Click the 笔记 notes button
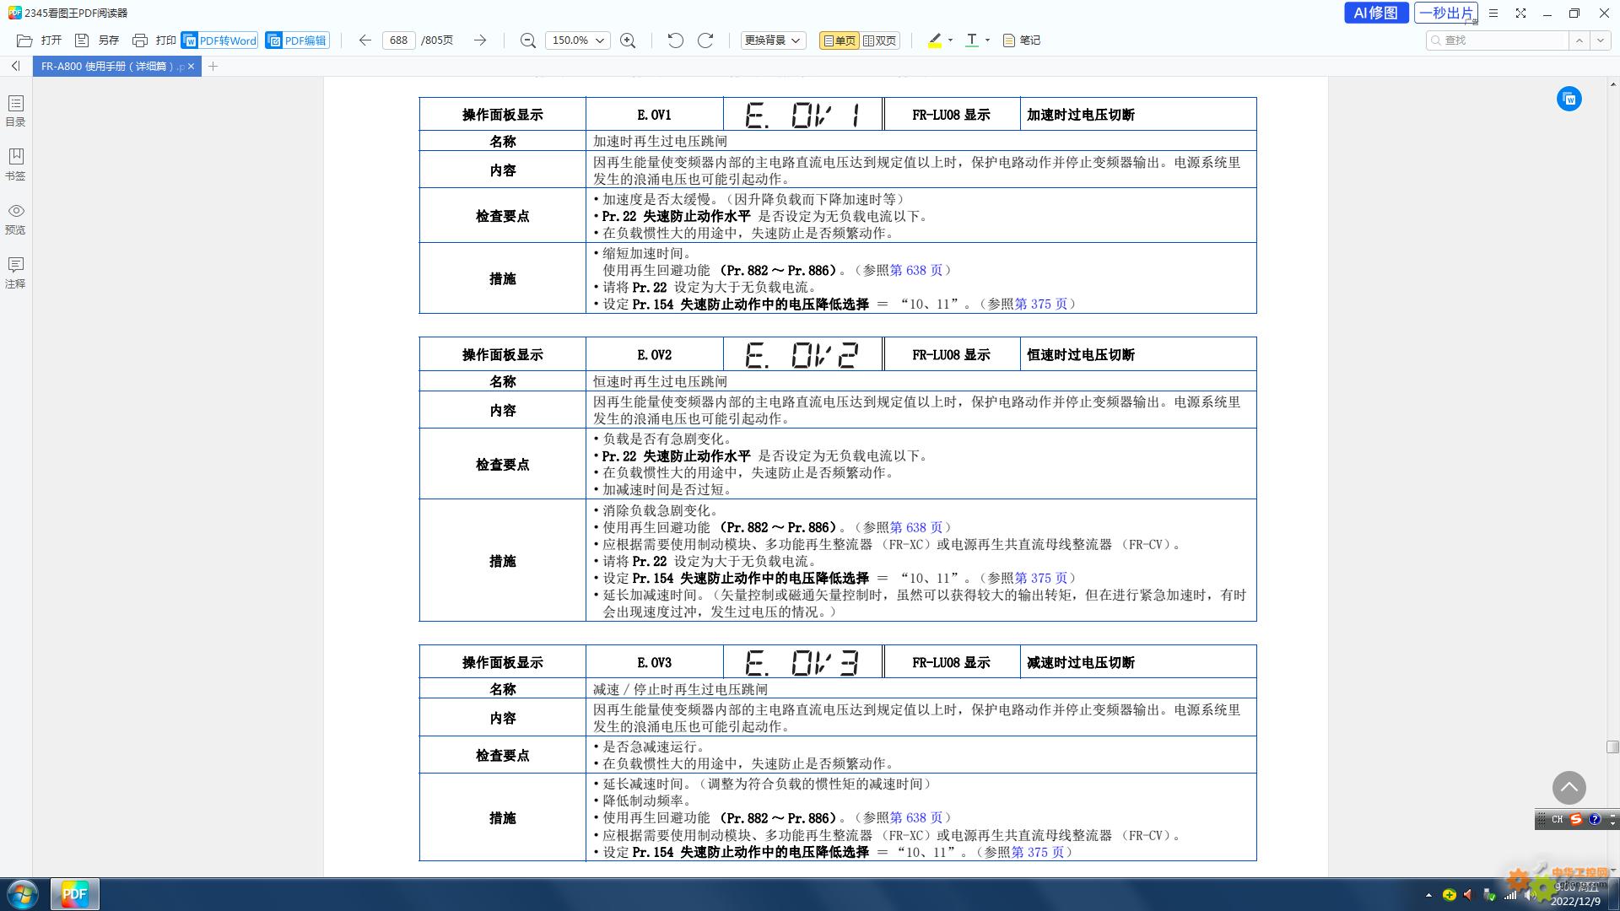The image size is (1620, 911). [1022, 40]
